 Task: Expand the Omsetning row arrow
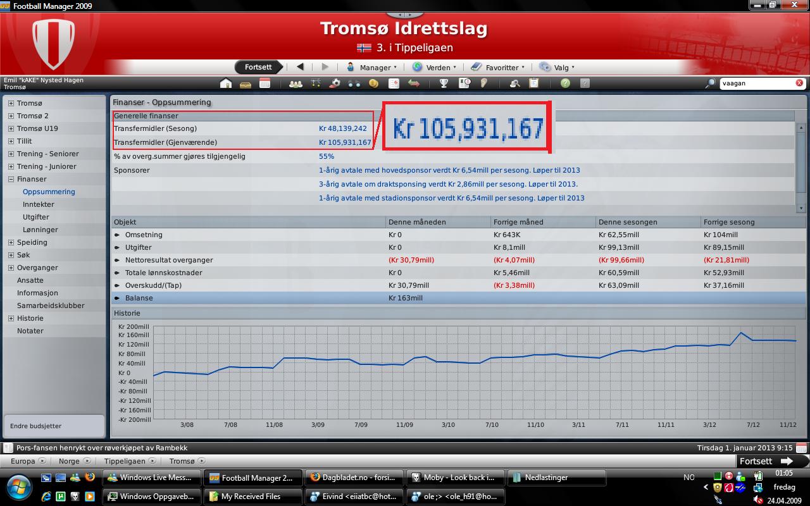117,235
